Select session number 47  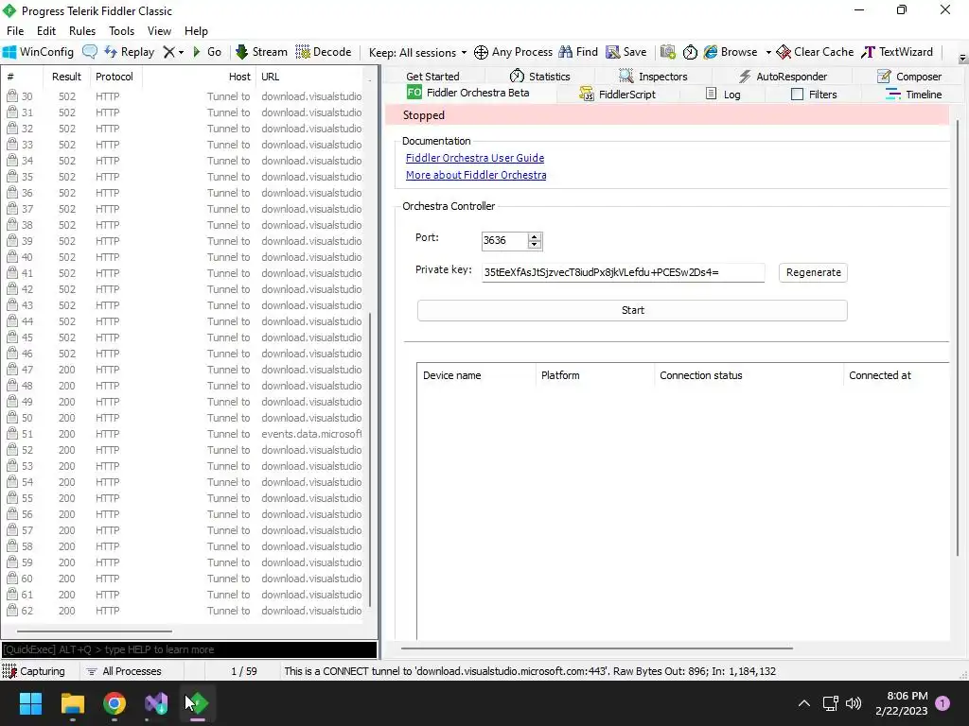(185, 370)
